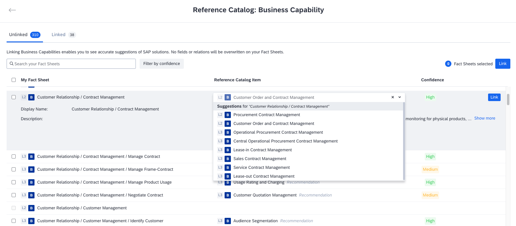Open the Customer Order and Contract Management combo box
This screenshot has width=516, height=226.
tap(309, 97)
